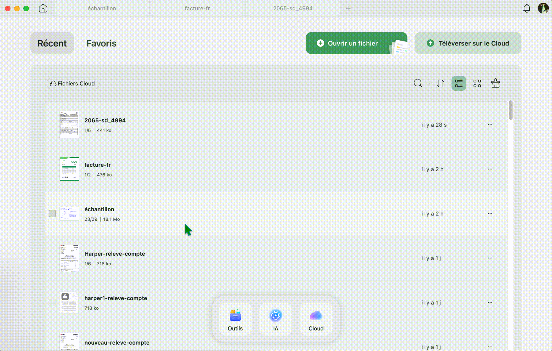552x351 pixels.
Task: Select file name "facture-fr" in the list
Action: point(98,165)
